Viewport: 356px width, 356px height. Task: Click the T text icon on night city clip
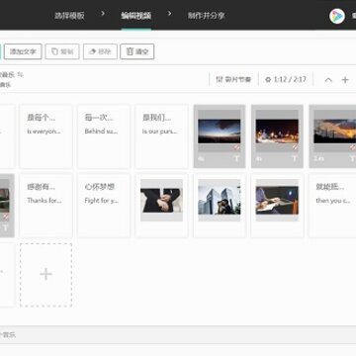pos(294,158)
